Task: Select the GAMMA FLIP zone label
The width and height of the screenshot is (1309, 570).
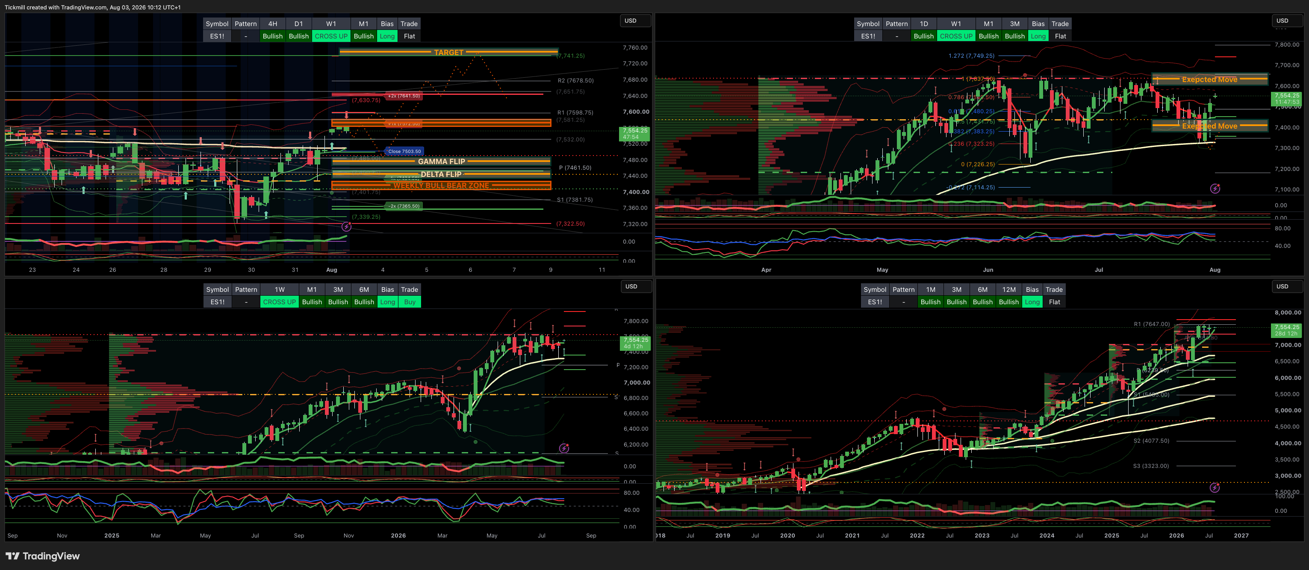Action: [x=441, y=162]
